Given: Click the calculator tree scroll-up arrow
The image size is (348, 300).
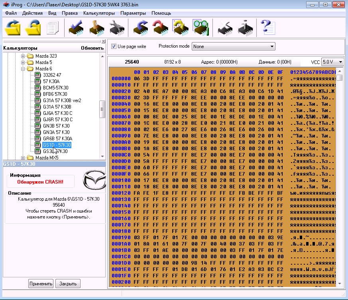Looking at the screenshot, I should tap(102, 56).
